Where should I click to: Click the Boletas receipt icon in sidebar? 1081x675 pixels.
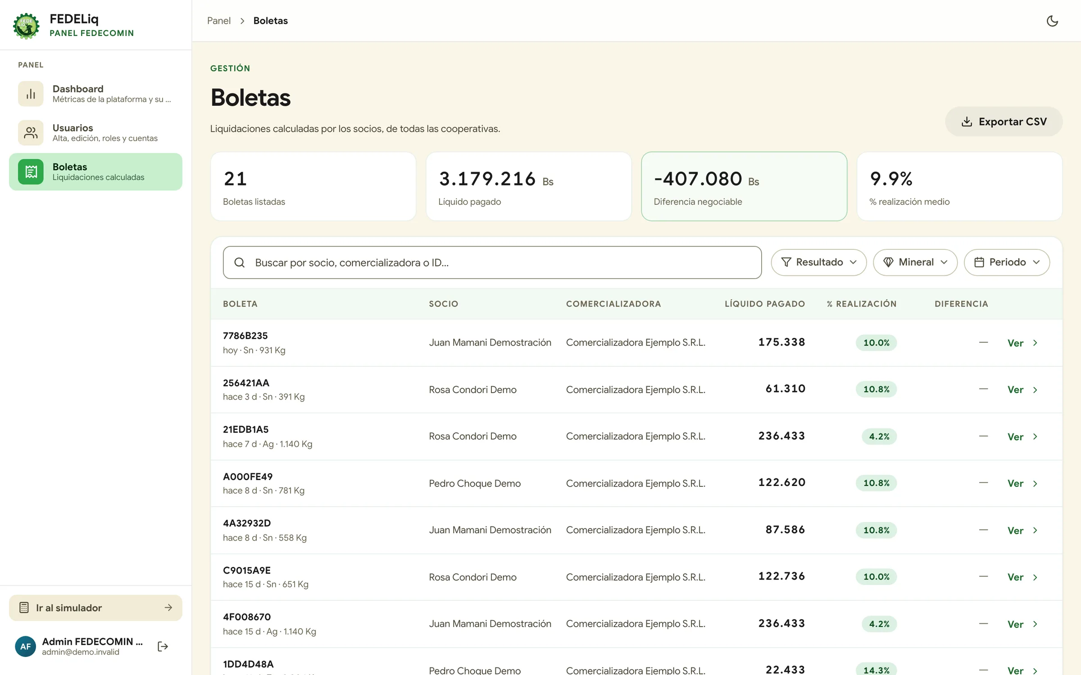(31, 171)
